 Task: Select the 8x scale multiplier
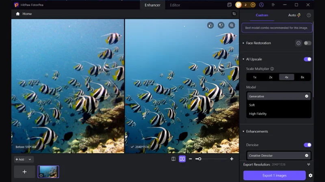pos(302,77)
